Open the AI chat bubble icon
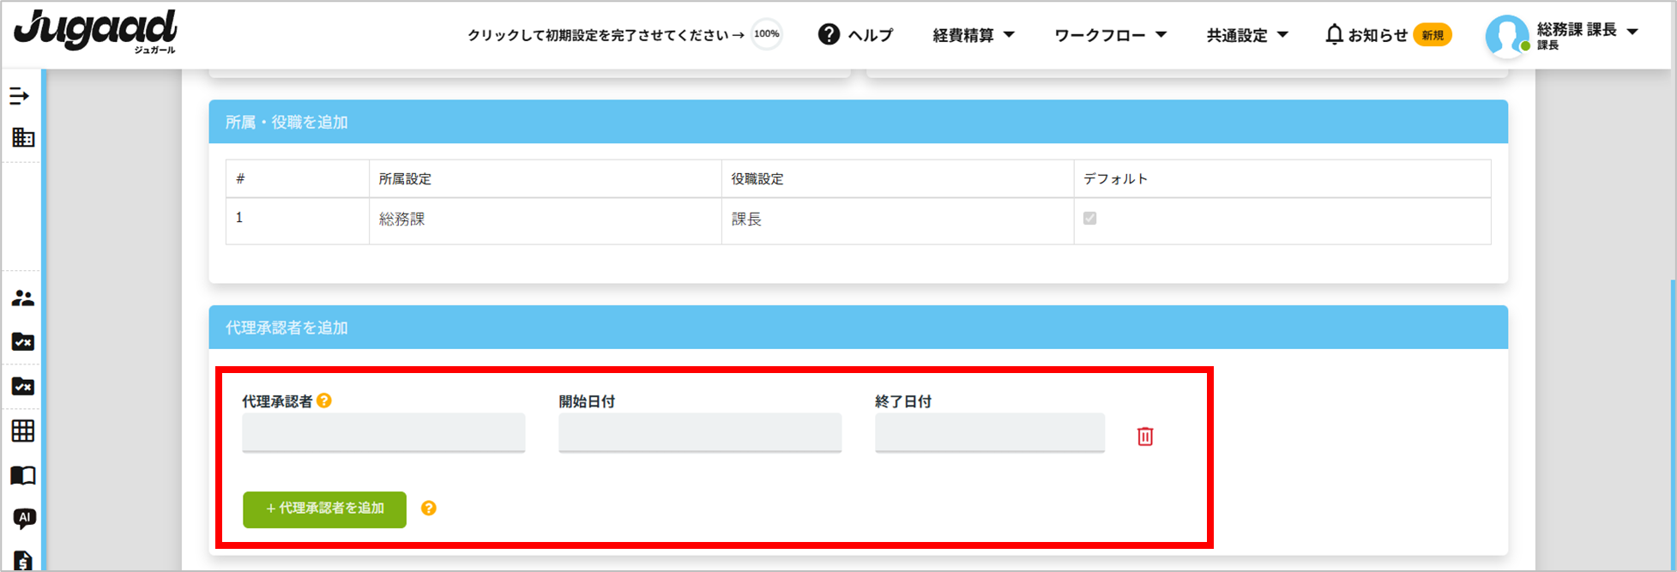Image resolution: width=1677 pixels, height=572 pixels. [x=24, y=518]
